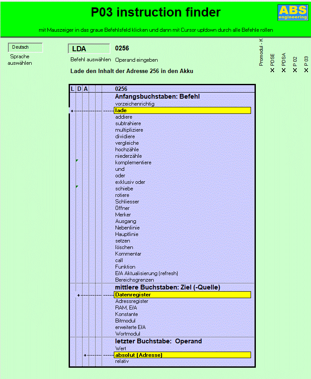The height and width of the screenshot is (379, 311).
Task: Select 'komplementiere' in the command list
Action: 133,163
